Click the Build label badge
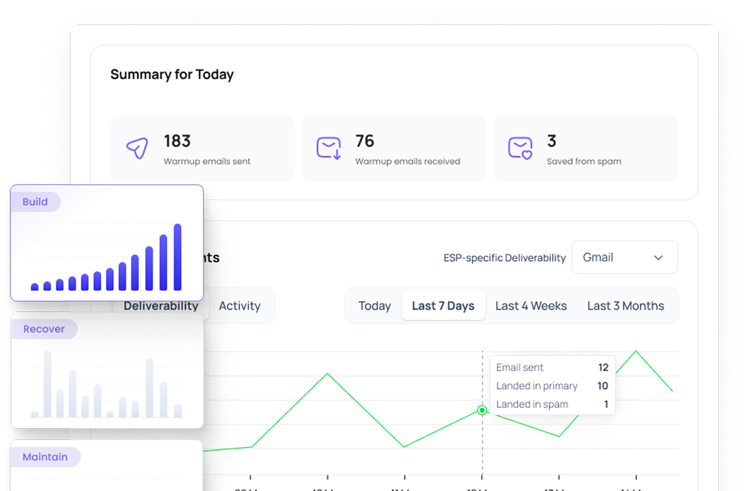752x491 pixels. (x=35, y=202)
